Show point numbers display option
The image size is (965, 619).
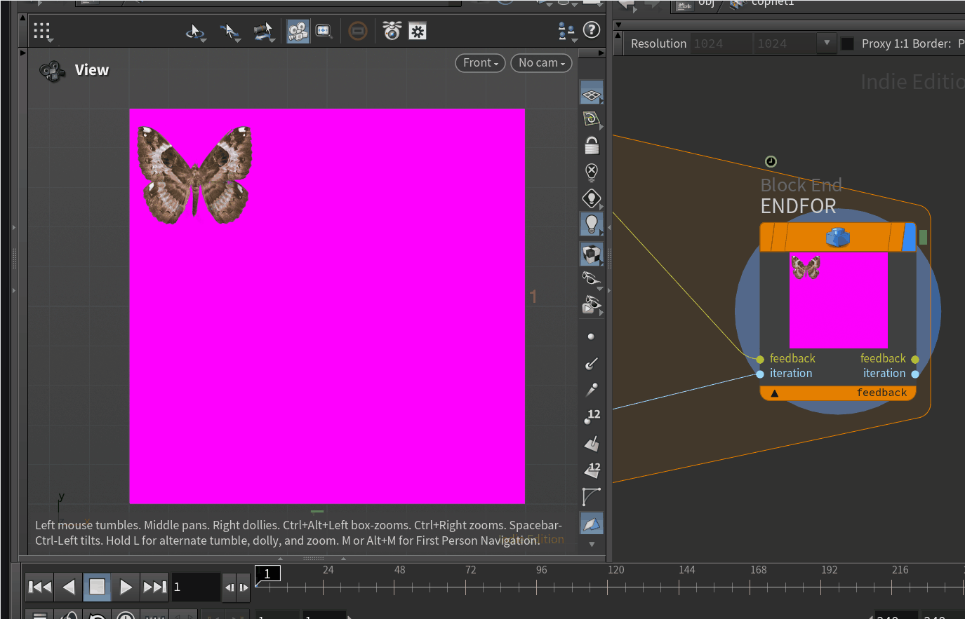(592, 416)
